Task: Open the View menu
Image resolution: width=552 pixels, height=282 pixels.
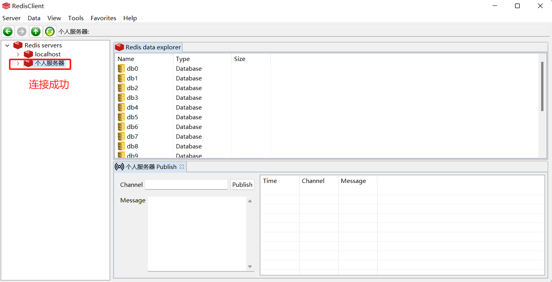Action: coord(54,18)
